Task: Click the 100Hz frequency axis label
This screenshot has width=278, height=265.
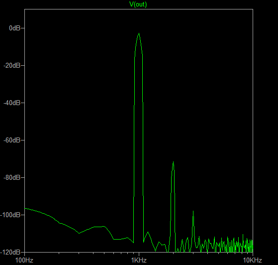Action: pyautogui.click(x=24, y=260)
